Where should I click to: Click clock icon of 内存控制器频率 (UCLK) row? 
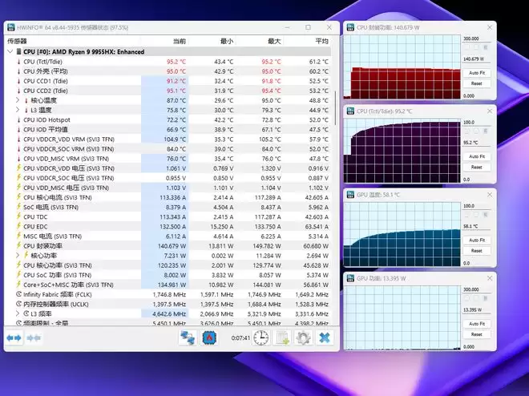[19, 304]
